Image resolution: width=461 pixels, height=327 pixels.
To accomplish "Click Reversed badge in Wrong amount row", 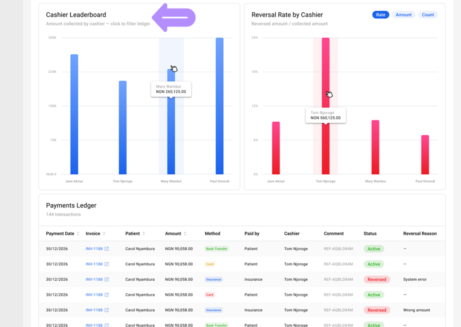I will [377, 310].
